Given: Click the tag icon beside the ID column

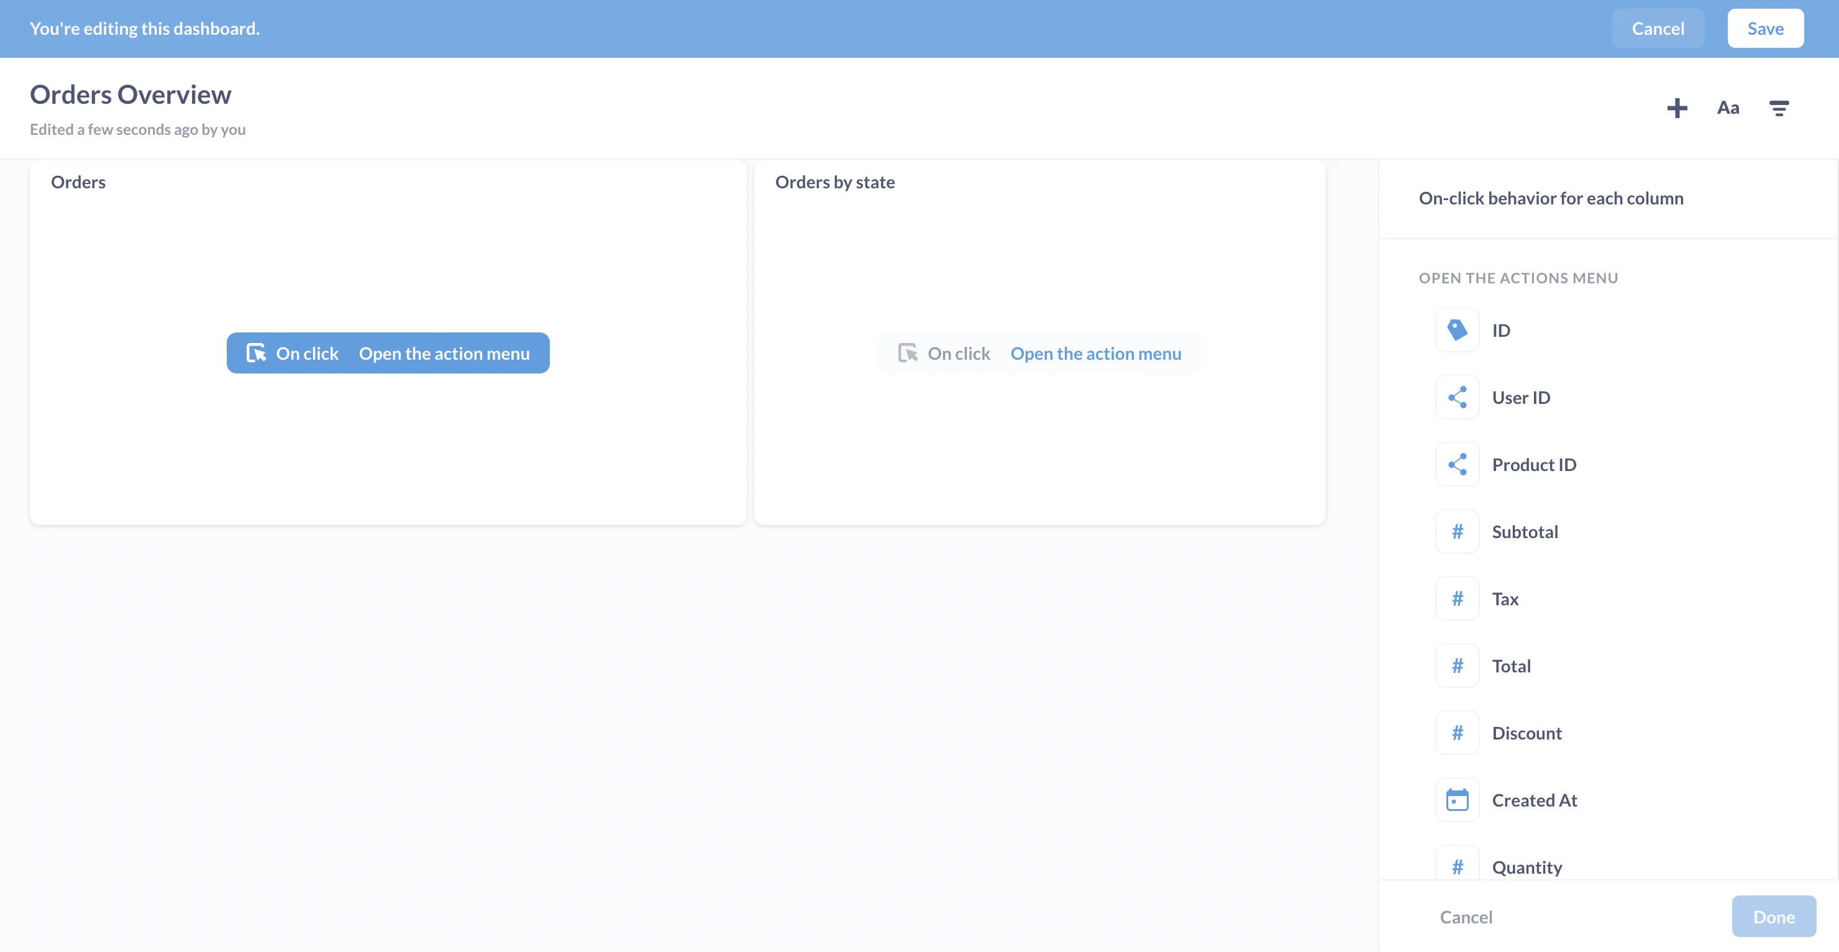Looking at the screenshot, I should pyautogui.click(x=1458, y=330).
